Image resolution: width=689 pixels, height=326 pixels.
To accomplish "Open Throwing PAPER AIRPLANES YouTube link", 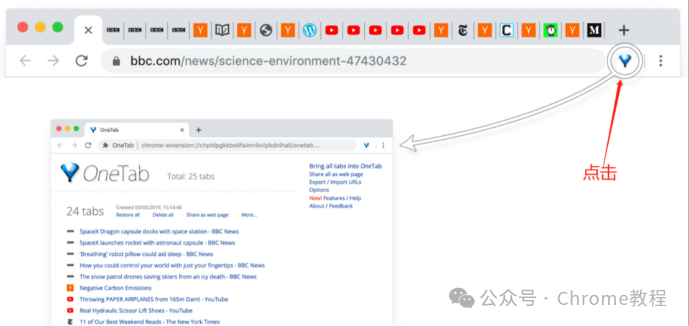I will pyautogui.click(x=154, y=299).
